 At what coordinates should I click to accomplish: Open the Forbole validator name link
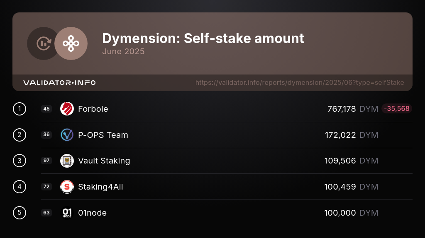93,109
